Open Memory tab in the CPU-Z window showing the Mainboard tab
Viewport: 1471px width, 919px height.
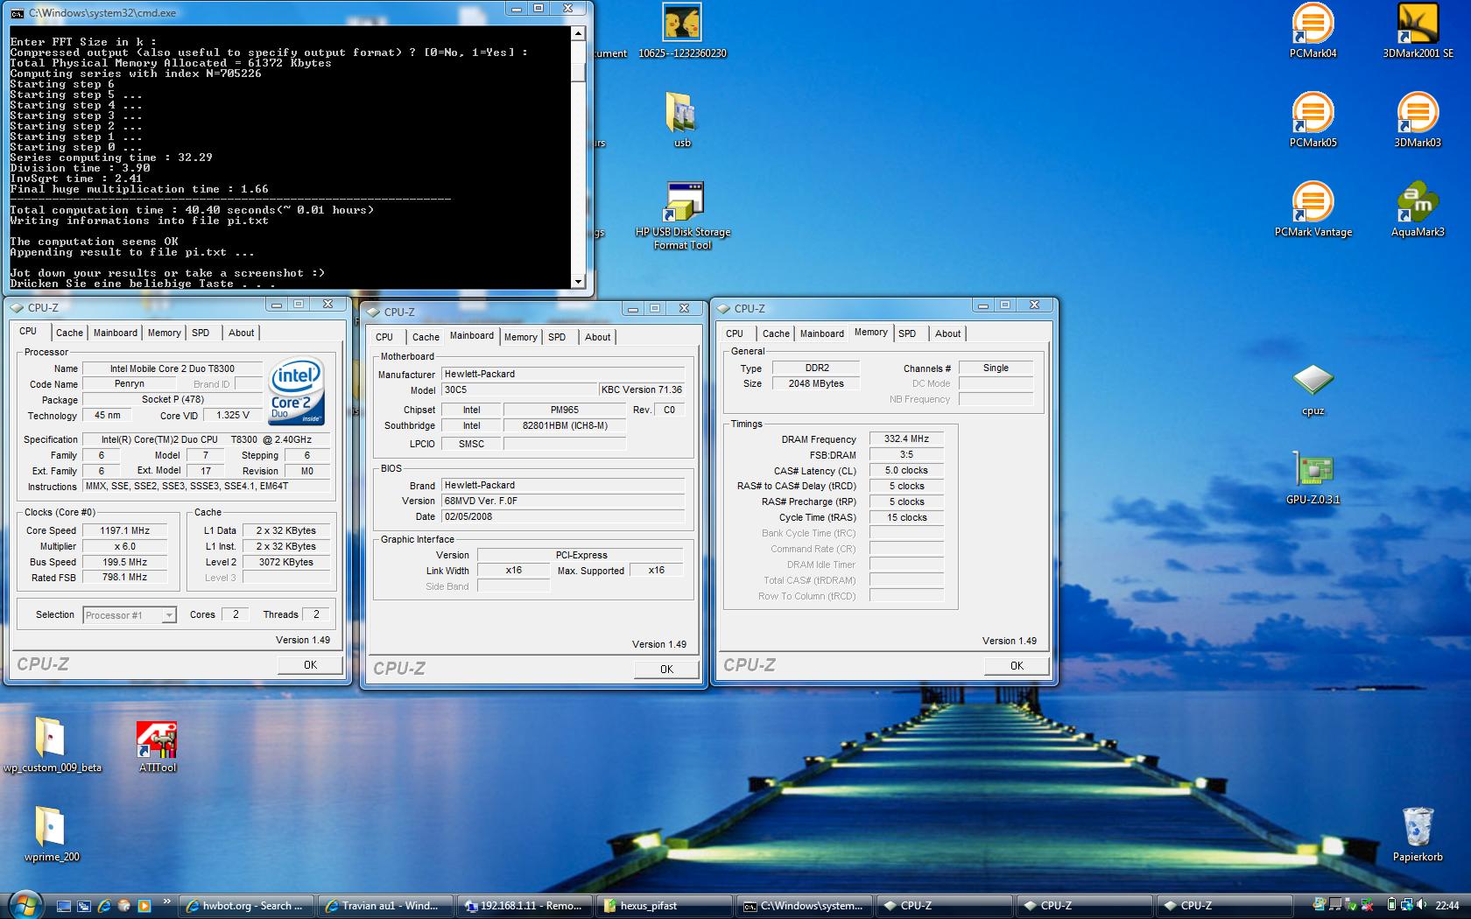click(520, 337)
